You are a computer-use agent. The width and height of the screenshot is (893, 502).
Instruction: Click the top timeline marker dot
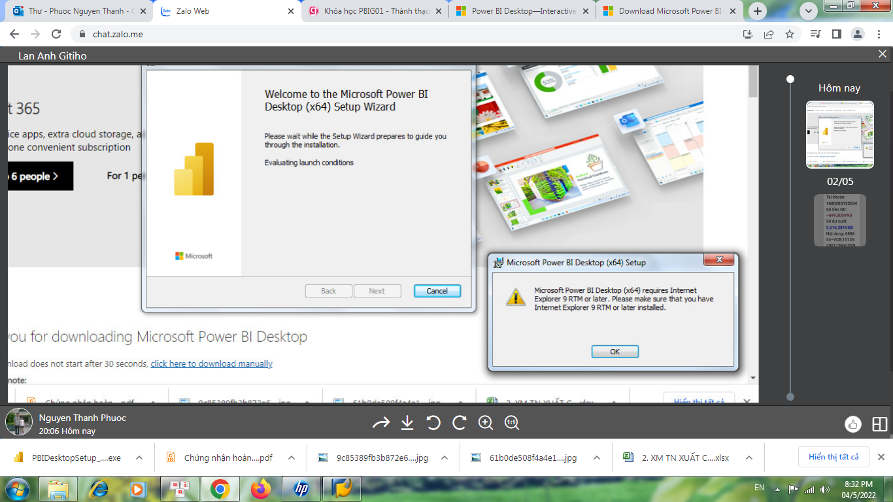pyautogui.click(x=790, y=79)
